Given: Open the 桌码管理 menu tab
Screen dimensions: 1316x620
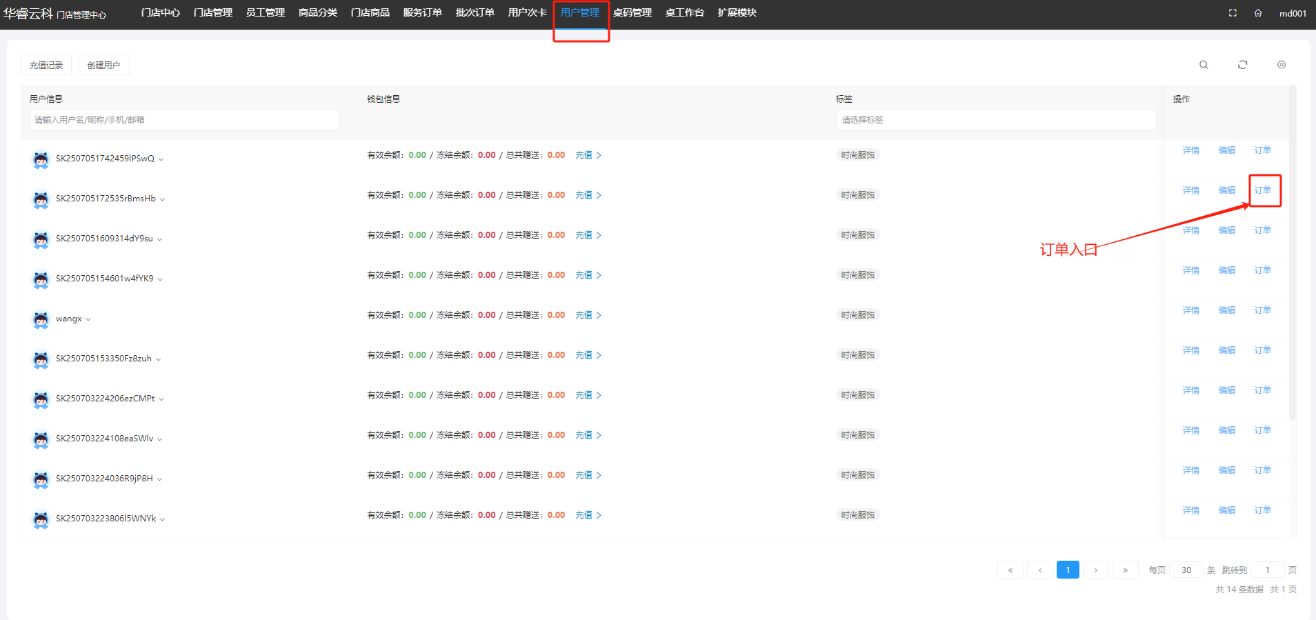Looking at the screenshot, I should point(632,13).
